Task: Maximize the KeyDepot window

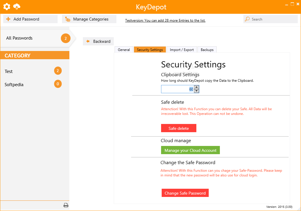Action: point(292,4)
